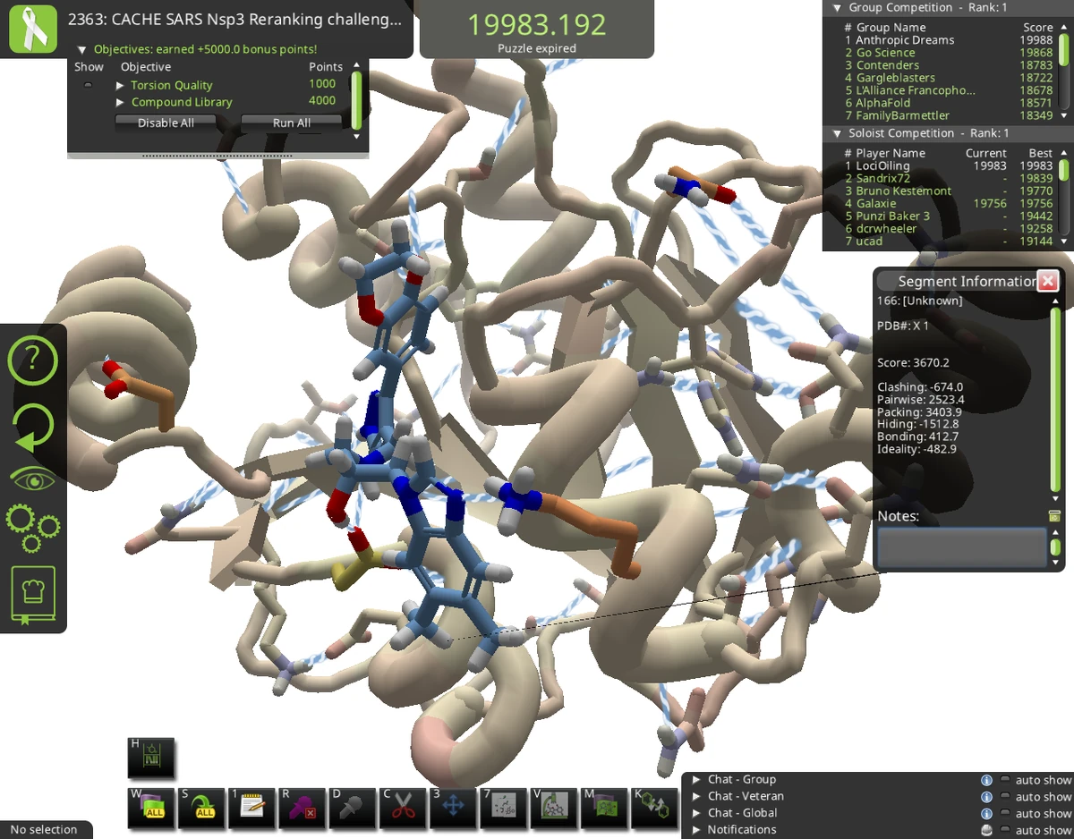The image size is (1074, 839).
Task: Open Foldit help with the question mark
Action: [x=33, y=360]
